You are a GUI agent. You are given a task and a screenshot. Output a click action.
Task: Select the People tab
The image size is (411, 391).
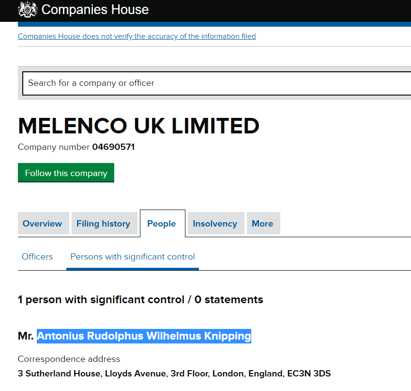[162, 224]
